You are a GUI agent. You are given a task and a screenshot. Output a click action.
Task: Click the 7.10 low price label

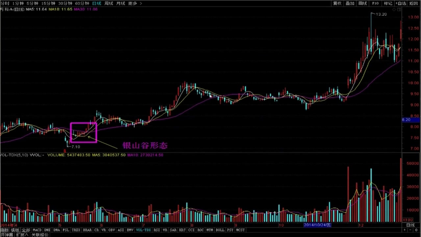tap(76, 147)
